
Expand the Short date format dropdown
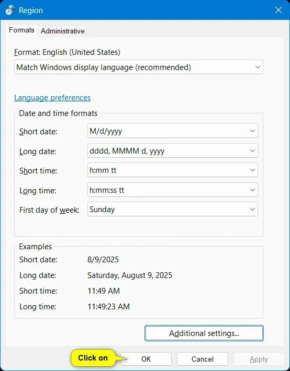point(173,131)
